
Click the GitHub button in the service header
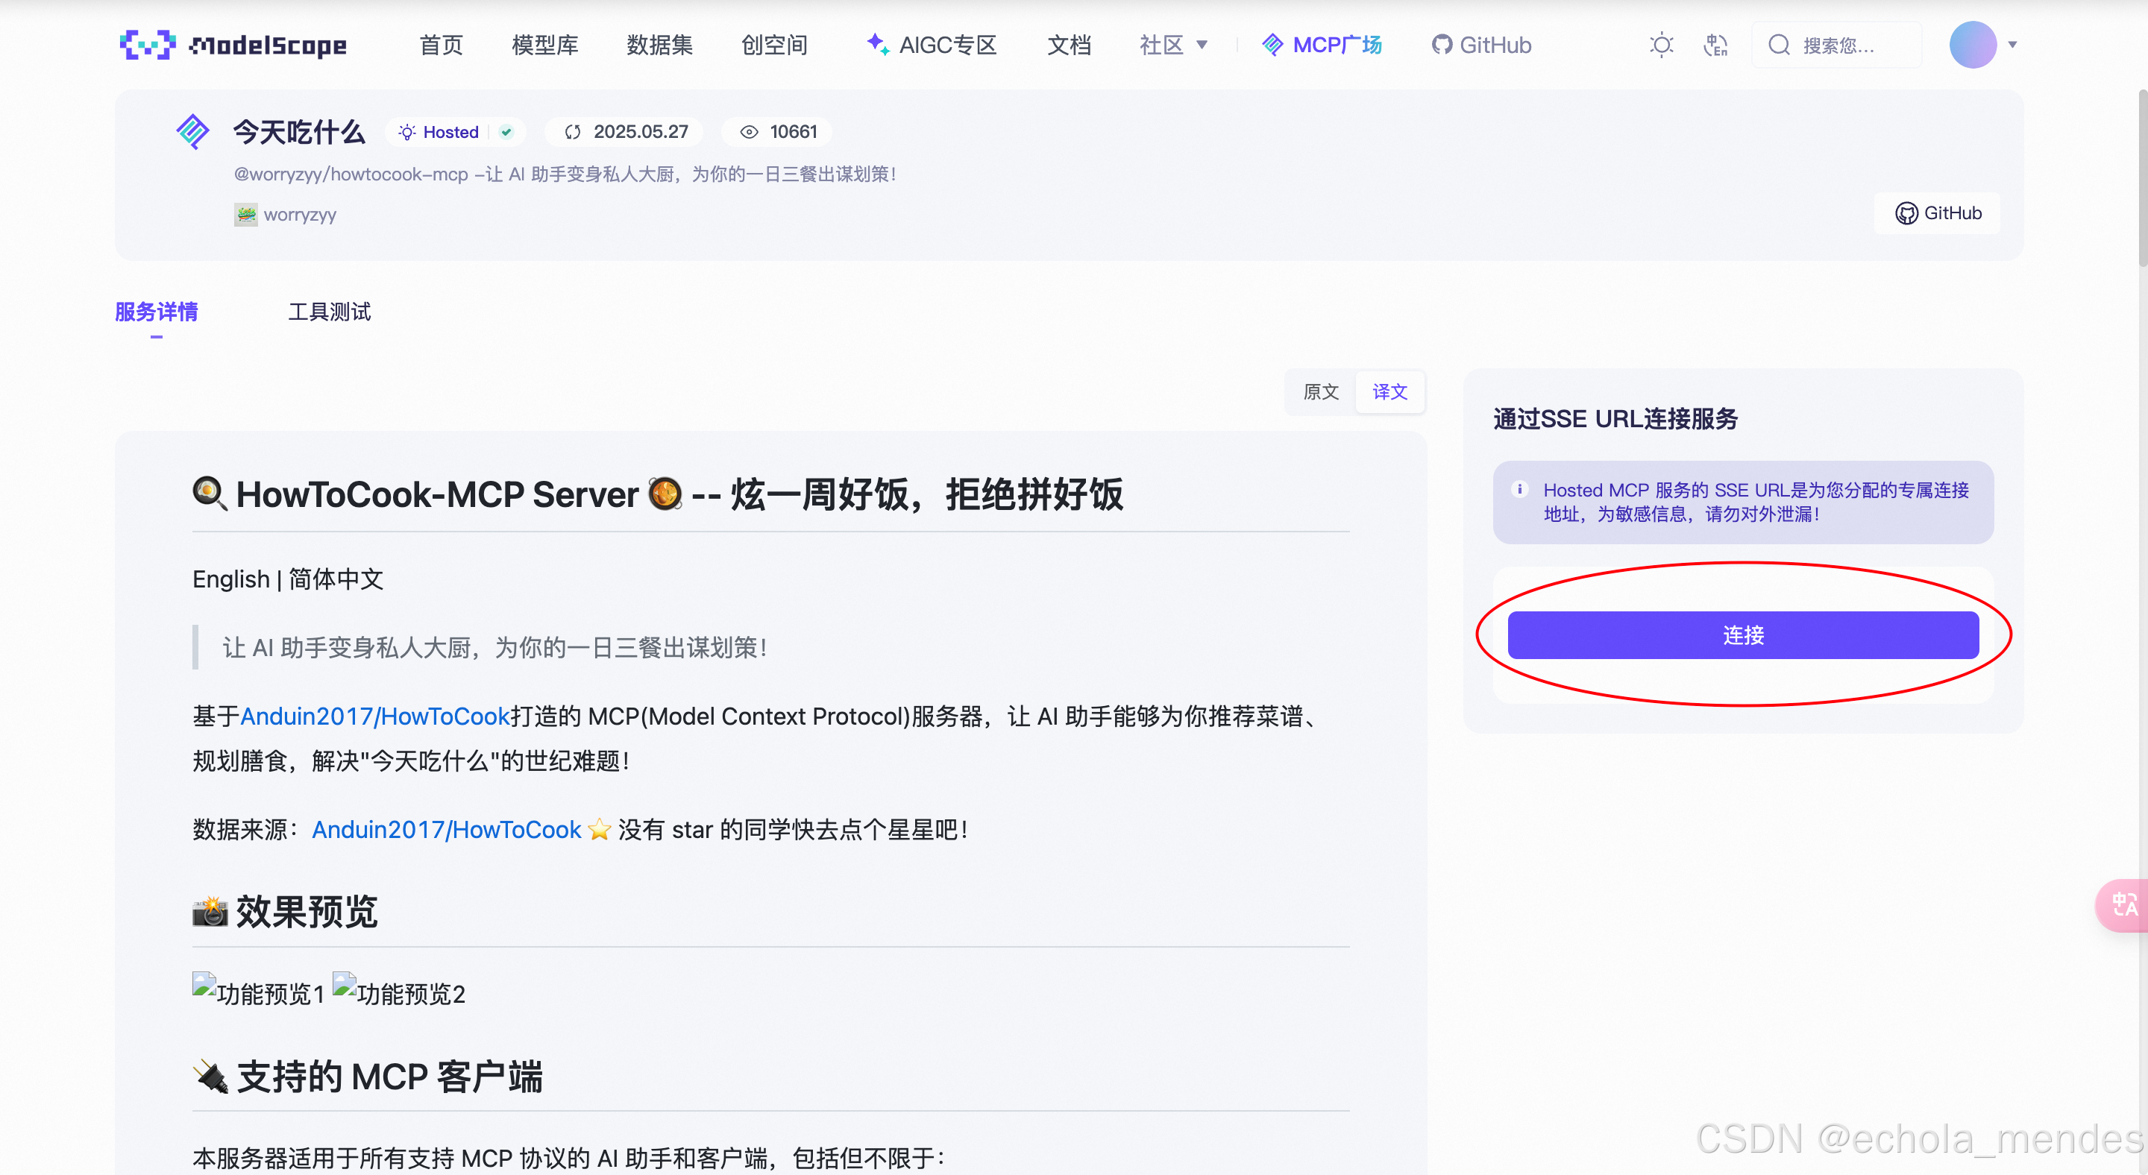pyautogui.click(x=1937, y=213)
